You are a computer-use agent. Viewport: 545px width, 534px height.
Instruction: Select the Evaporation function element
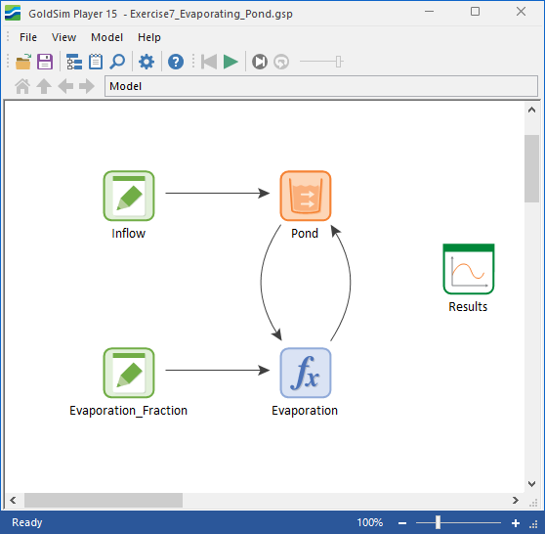click(x=306, y=373)
